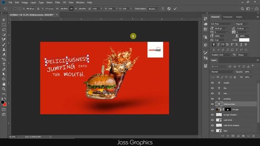The height and width of the screenshot is (146, 260).
Task: Select the Path Selection arrow tool
Action: tap(4, 74)
